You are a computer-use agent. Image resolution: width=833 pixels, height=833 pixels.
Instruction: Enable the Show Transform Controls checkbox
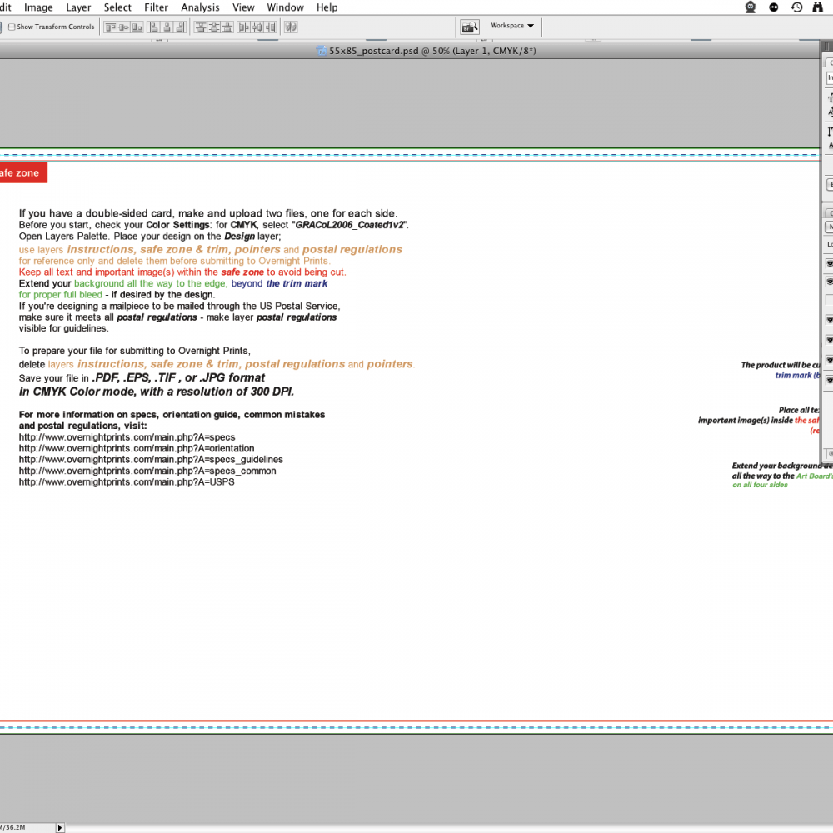click(12, 27)
